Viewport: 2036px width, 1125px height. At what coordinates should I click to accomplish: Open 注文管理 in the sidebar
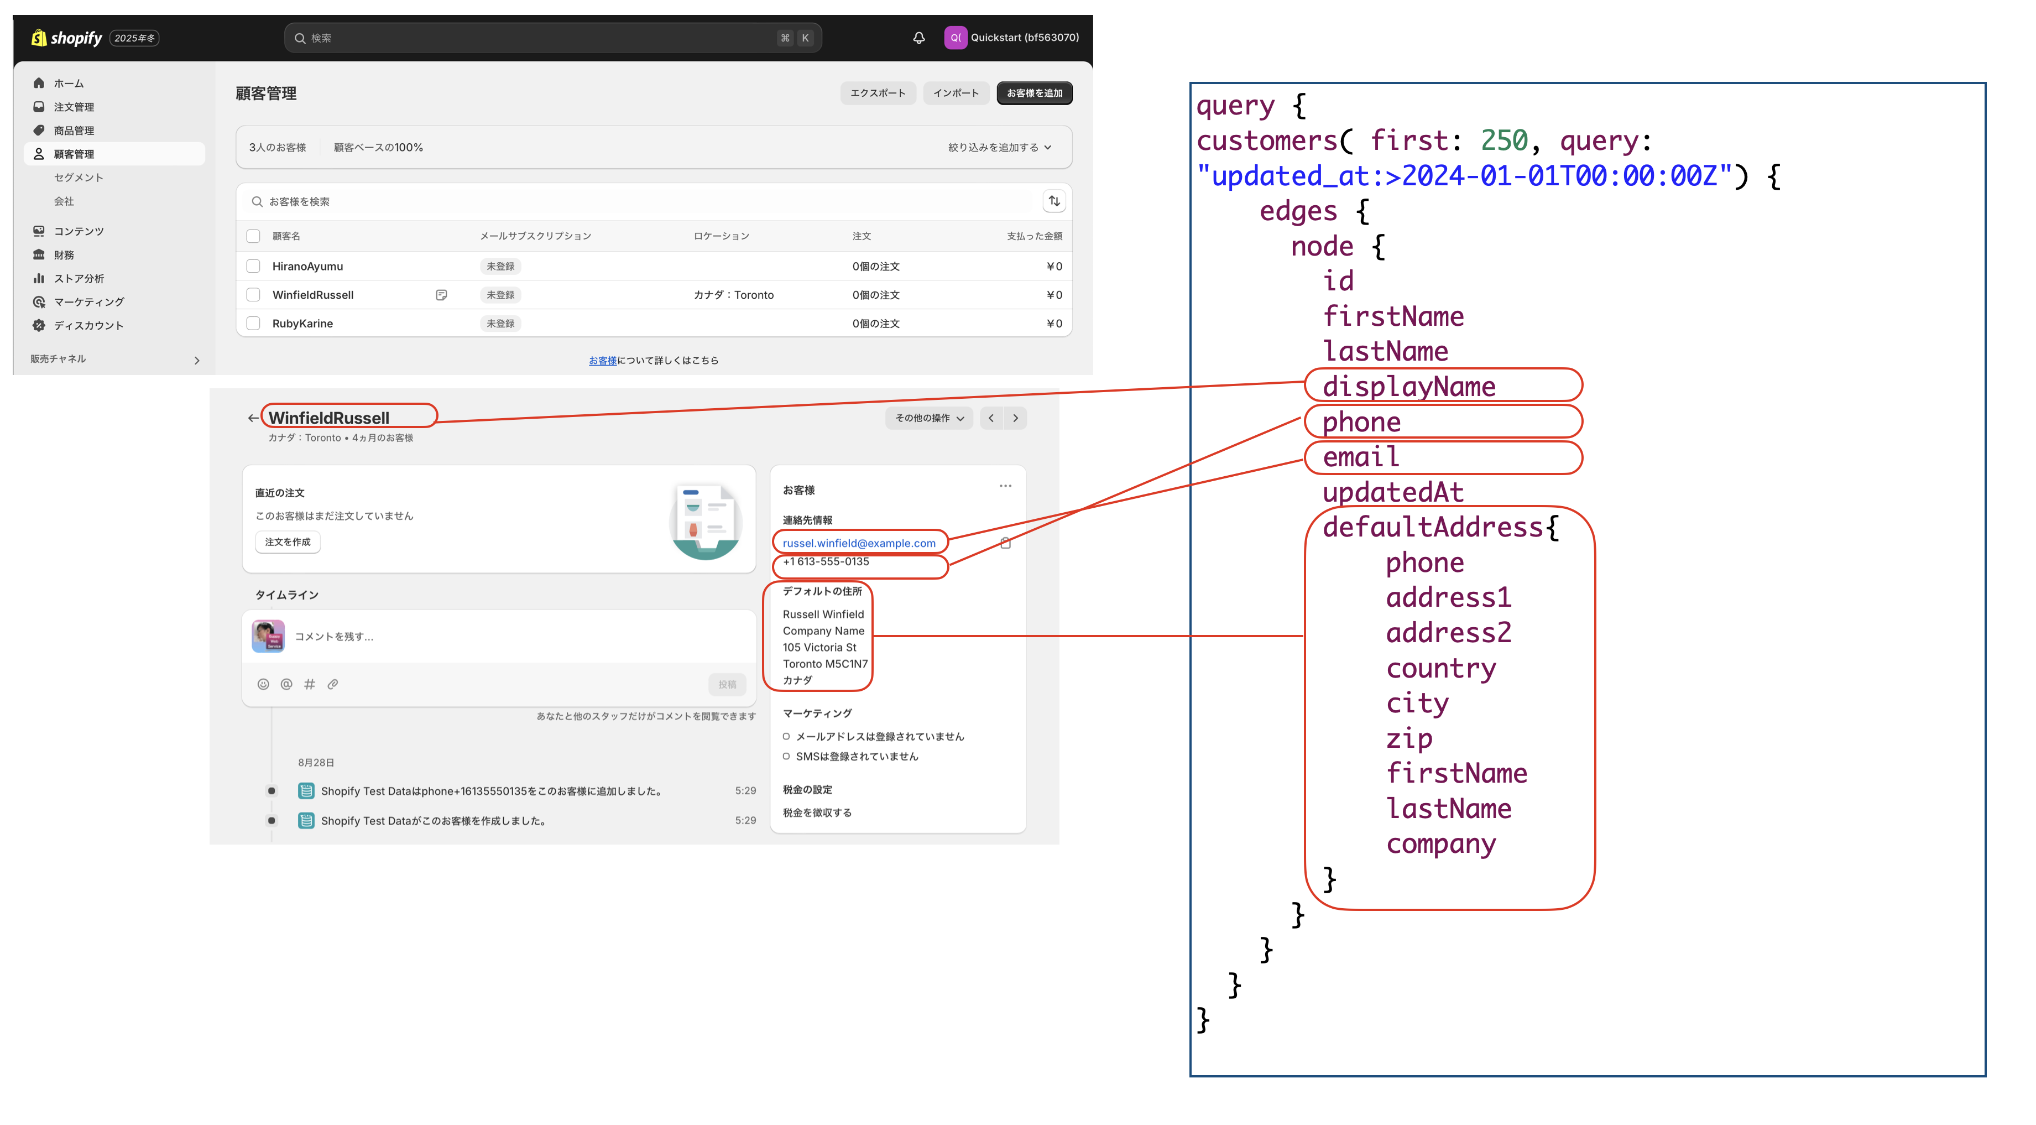point(74,107)
